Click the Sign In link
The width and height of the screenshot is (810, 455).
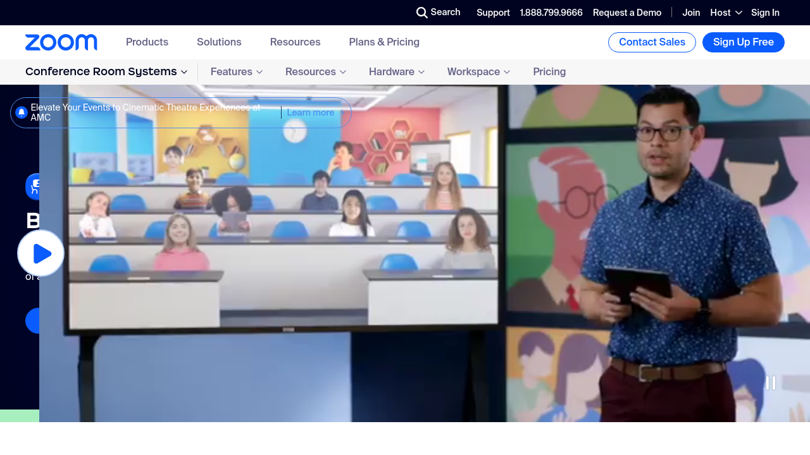click(x=765, y=13)
